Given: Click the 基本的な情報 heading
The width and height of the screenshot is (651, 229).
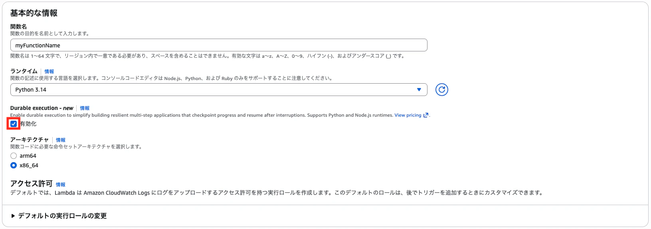Looking at the screenshot, I should (34, 13).
